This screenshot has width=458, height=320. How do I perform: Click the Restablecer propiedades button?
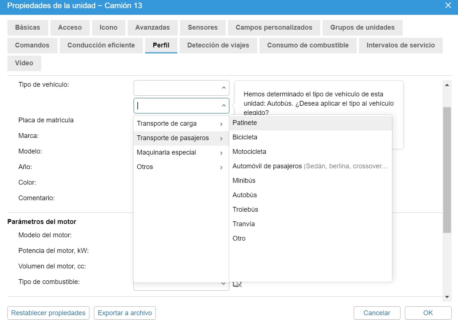pos(48,313)
